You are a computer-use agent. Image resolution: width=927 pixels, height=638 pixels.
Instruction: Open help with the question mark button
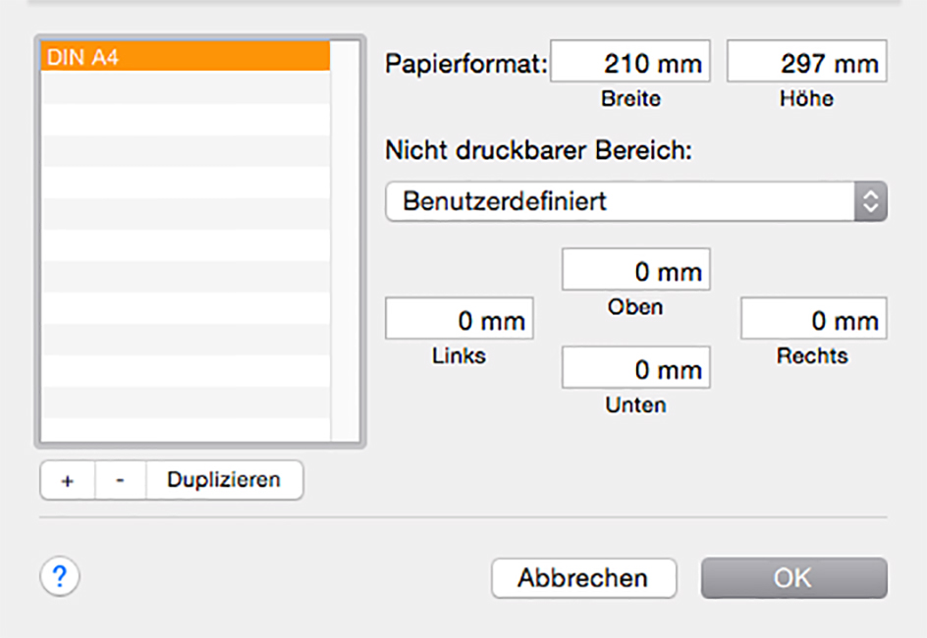tap(60, 577)
